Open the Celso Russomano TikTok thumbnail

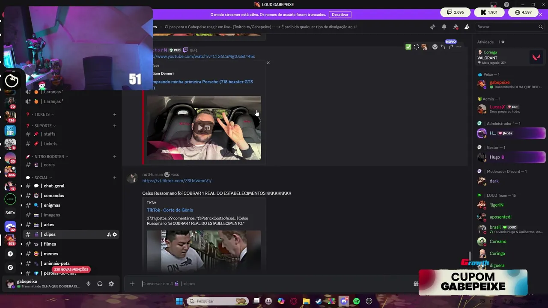(x=204, y=251)
